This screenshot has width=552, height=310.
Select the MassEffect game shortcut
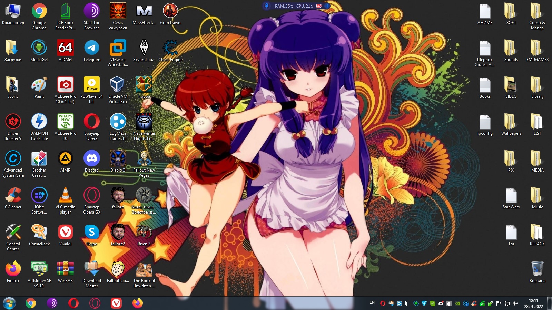[144, 14]
